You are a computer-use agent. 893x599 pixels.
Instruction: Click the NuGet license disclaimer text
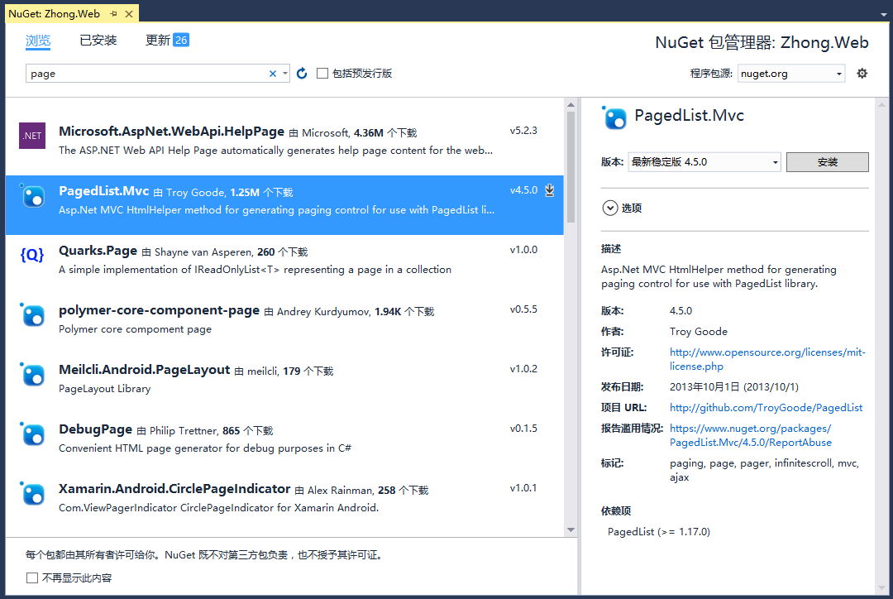[203, 554]
